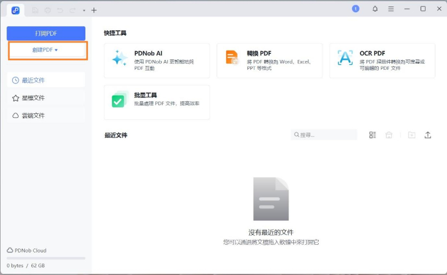The width and height of the screenshot is (447, 275).
Task: Open the hamburger menu in the title bar
Action: 391,9
